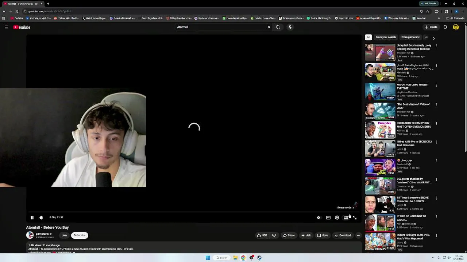Share the Atomfall video

tap(289, 235)
